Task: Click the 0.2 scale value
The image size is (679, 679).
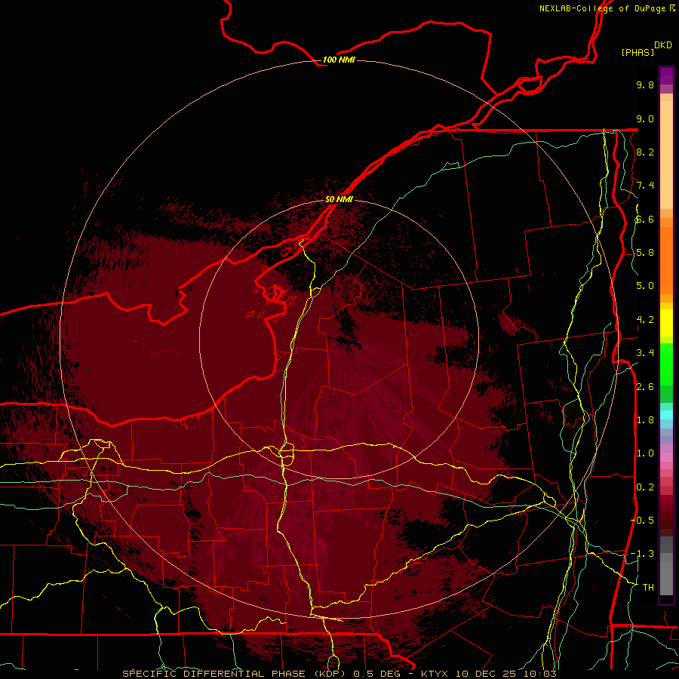Action: coord(645,487)
